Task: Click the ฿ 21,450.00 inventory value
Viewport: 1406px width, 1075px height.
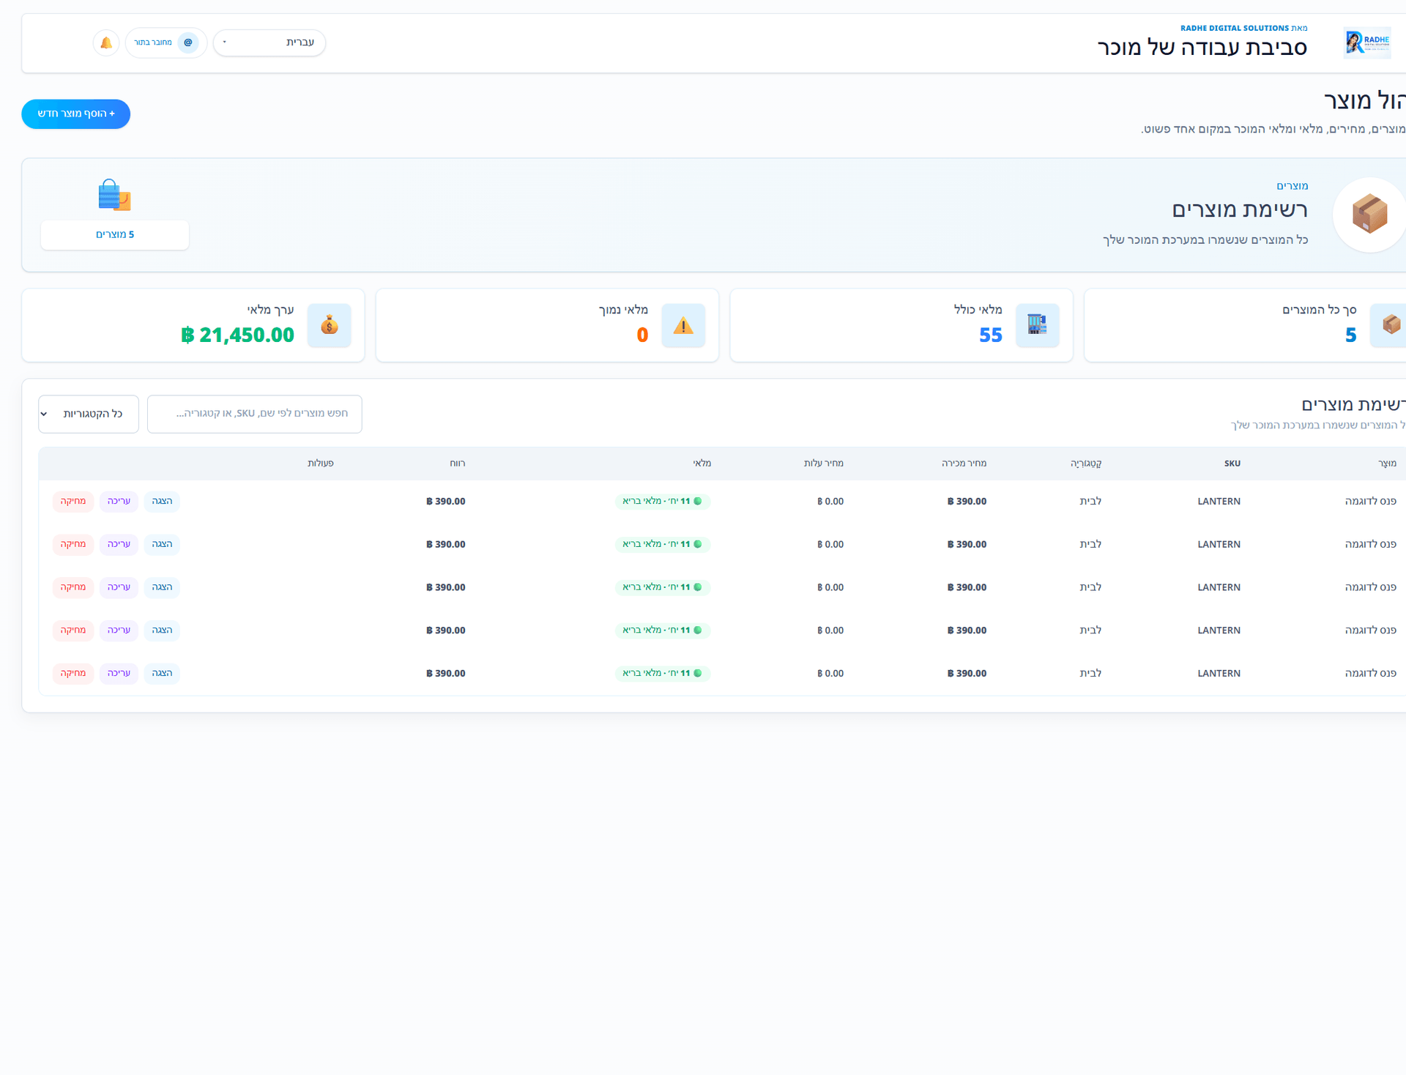Action: (237, 335)
